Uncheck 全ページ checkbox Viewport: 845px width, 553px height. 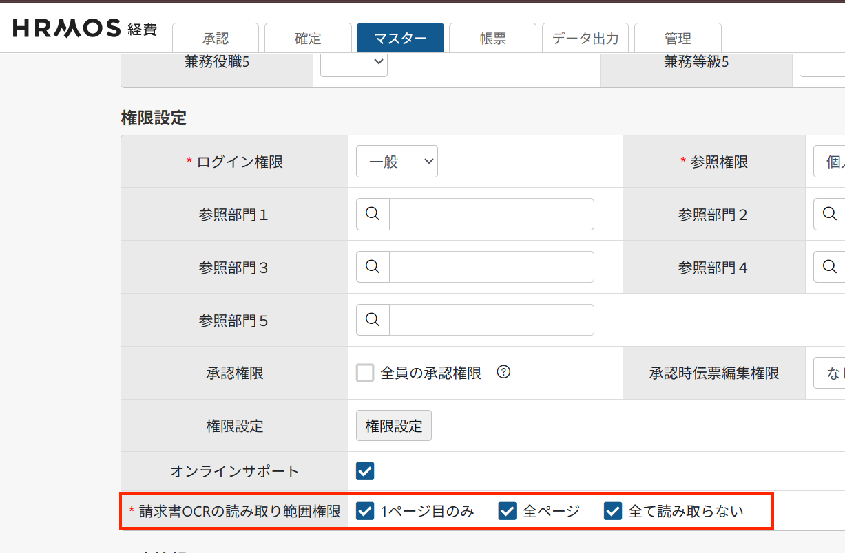tap(508, 511)
